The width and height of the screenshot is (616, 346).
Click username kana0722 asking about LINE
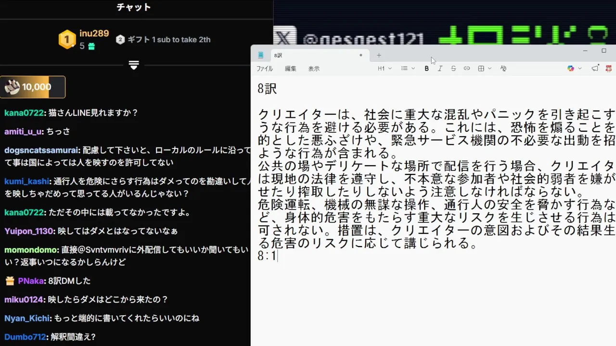[25, 113]
